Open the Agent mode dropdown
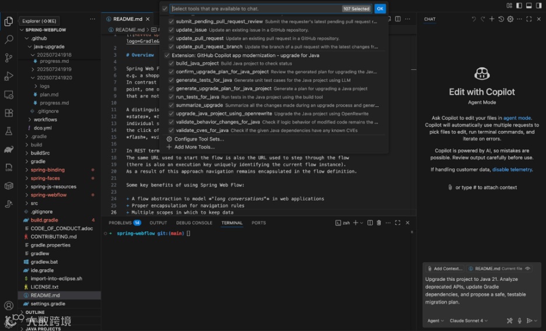Image resolution: width=546 pixels, height=331 pixels. 435,321
